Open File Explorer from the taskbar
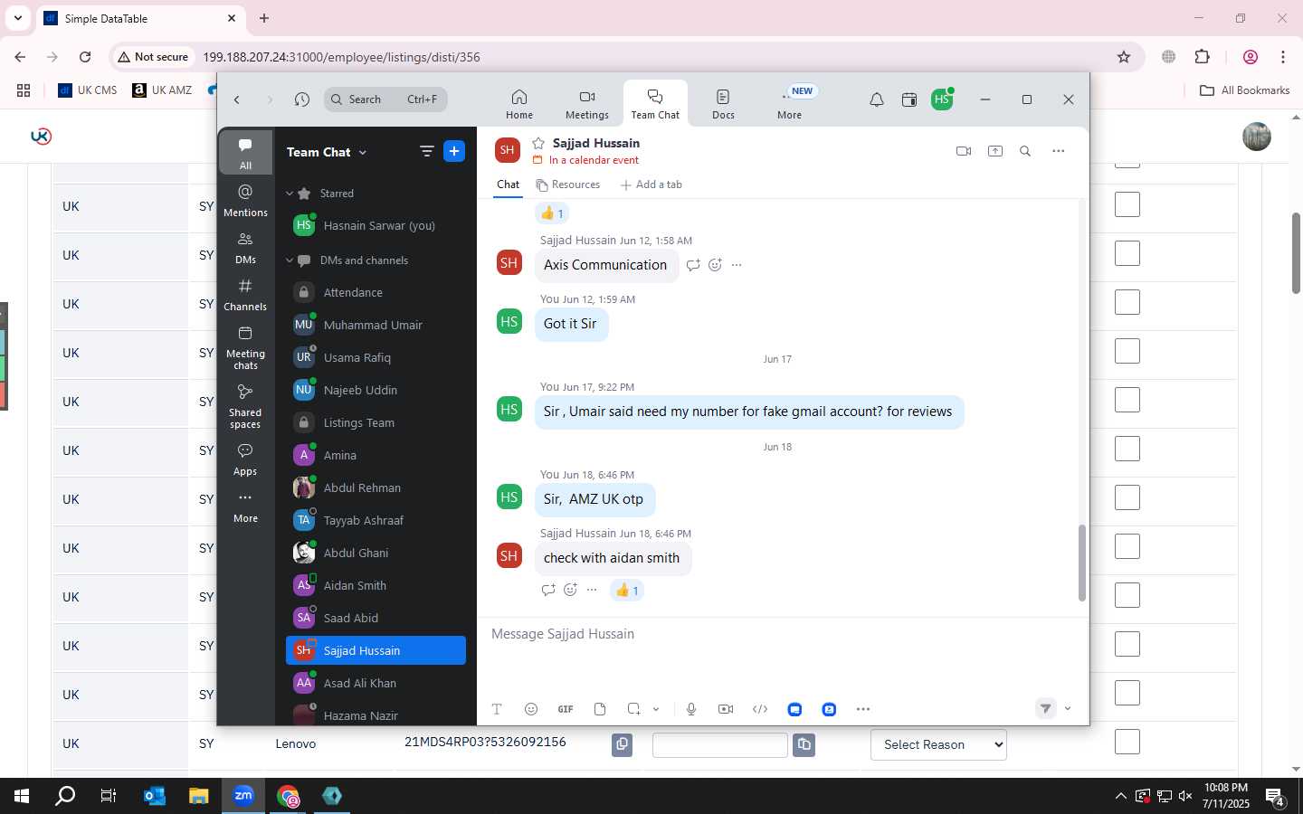Screen dimensions: 1303x814 (x=199, y=796)
